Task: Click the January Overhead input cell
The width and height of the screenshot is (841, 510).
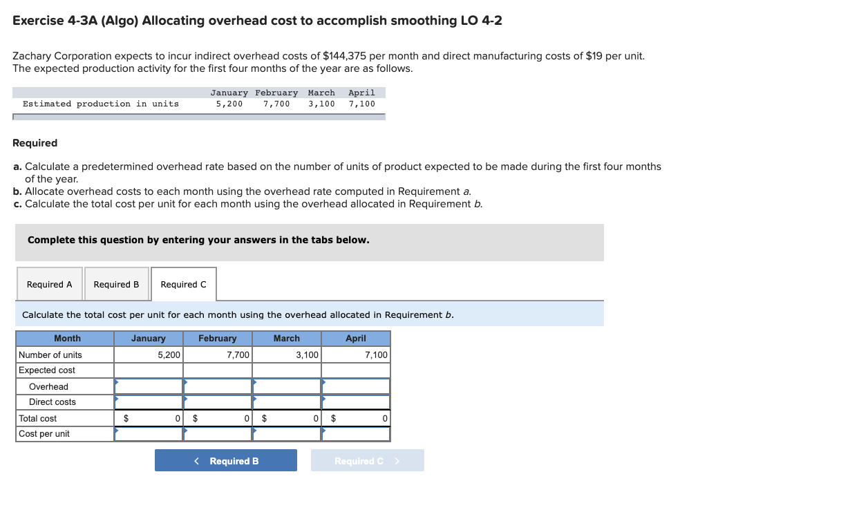Action: pyautogui.click(x=149, y=386)
